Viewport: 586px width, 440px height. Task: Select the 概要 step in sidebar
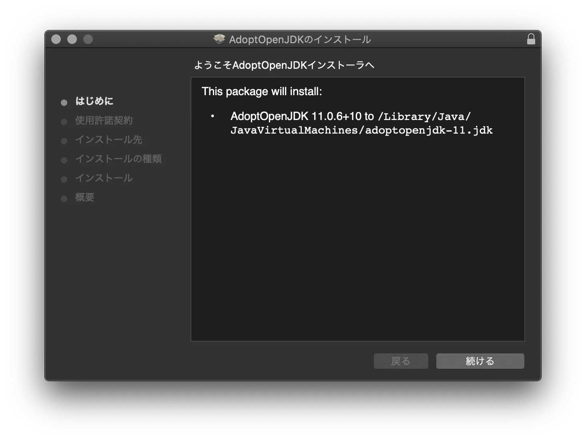click(84, 197)
